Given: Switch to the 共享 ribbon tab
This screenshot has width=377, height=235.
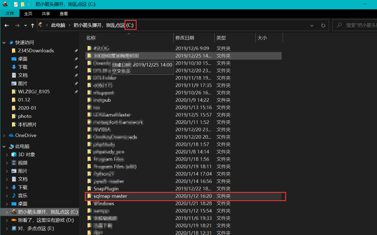Looking at the screenshot, I should coord(46,14).
